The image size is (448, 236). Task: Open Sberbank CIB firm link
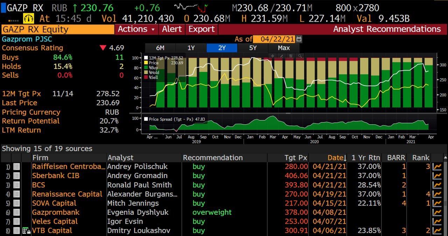(56, 176)
